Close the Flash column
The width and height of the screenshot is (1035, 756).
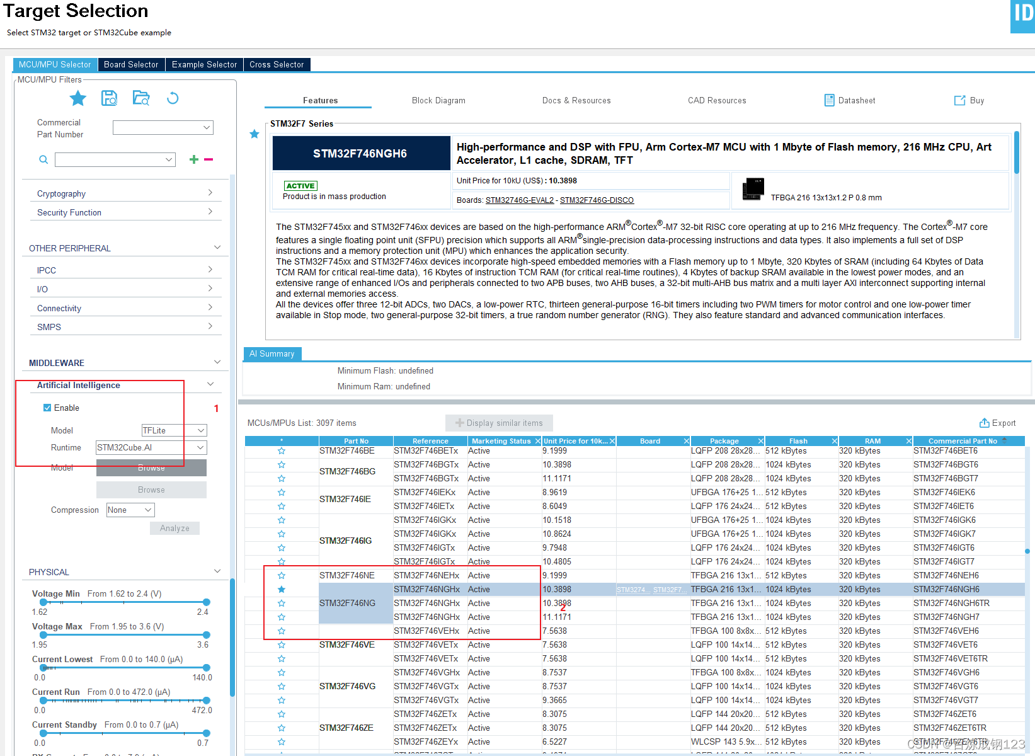tap(834, 441)
